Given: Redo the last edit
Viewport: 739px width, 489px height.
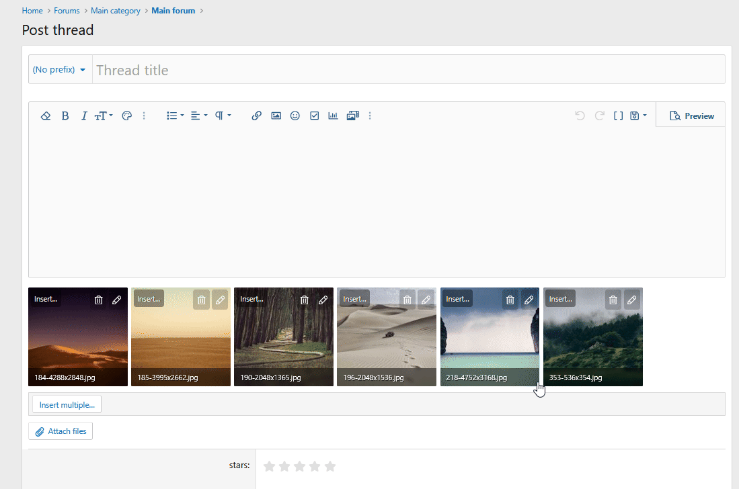Looking at the screenshot, I should pyautogui.click(x=600, y=116).
